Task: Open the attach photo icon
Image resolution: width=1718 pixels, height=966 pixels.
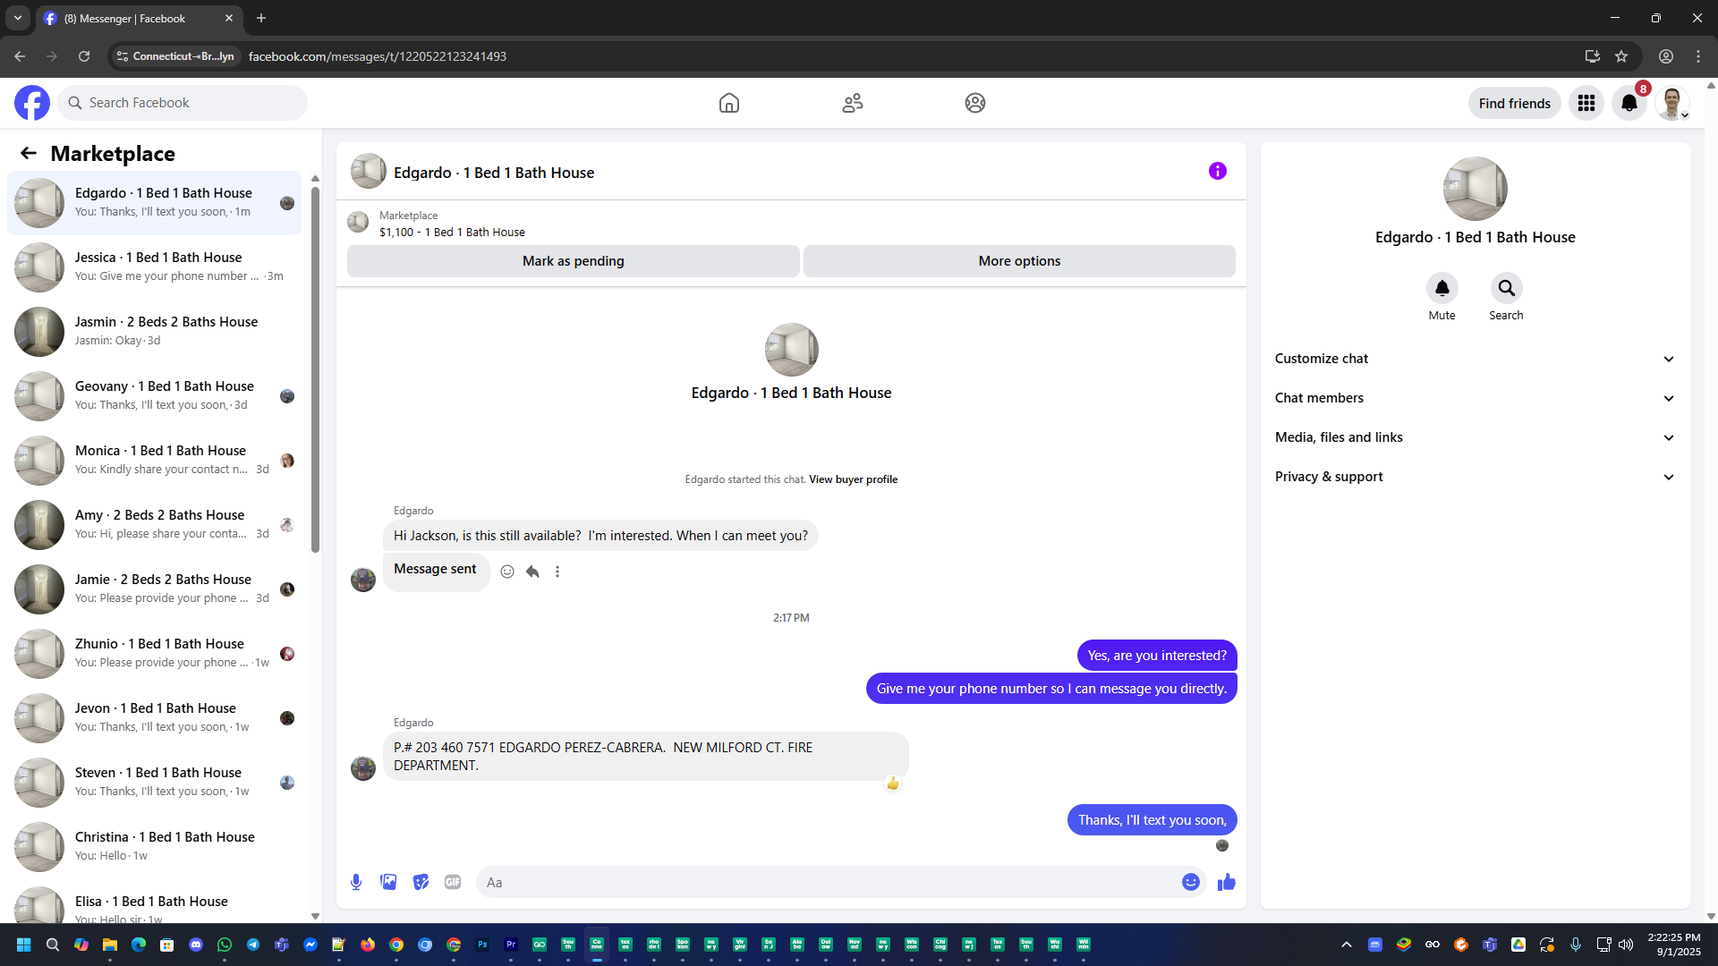Action: [x=388, y=882]
